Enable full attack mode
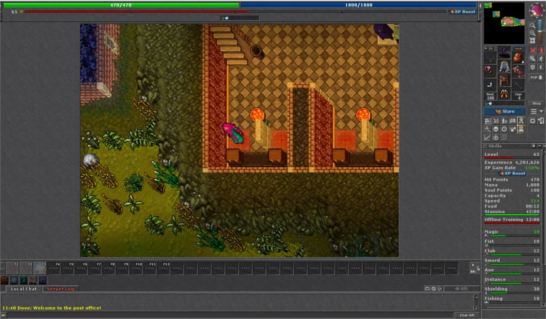 533,50
